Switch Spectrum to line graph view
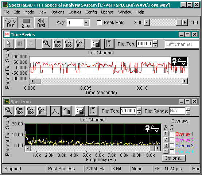Viewport: 202px width, 175px height. (55, 111)
